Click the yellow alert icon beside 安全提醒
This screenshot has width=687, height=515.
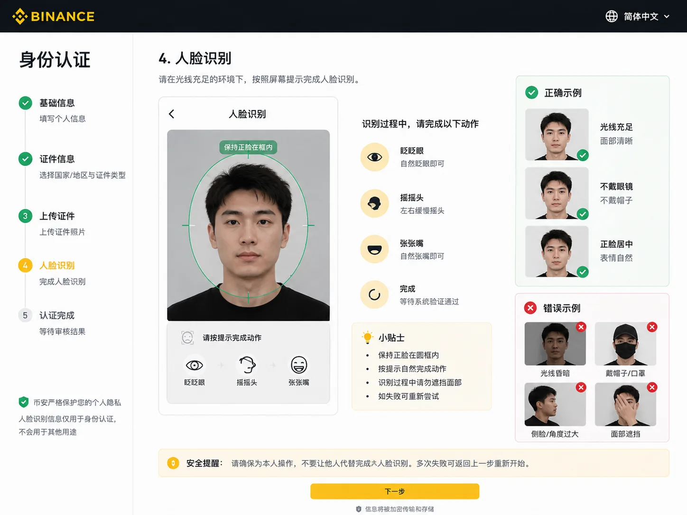[173, 463]
